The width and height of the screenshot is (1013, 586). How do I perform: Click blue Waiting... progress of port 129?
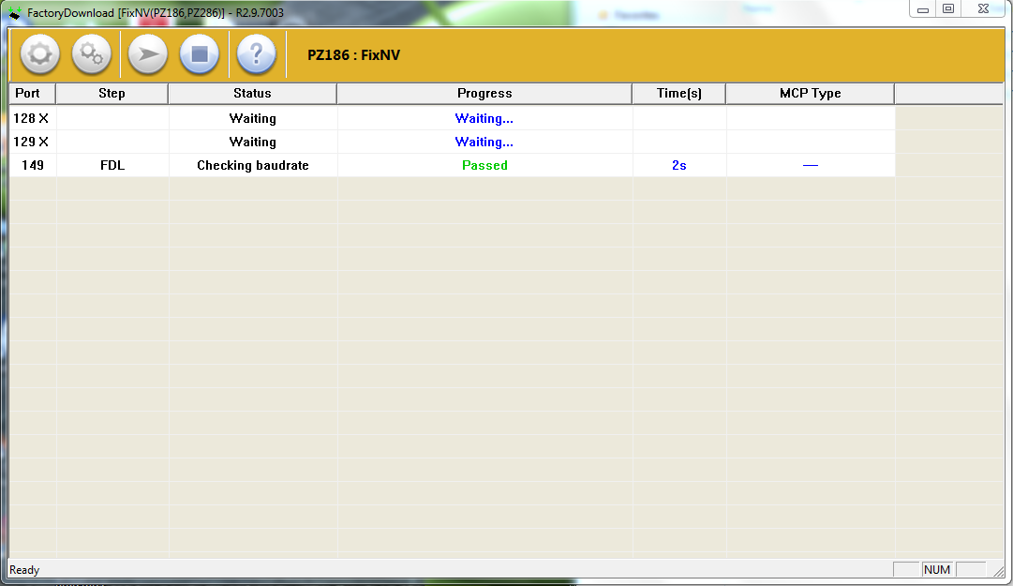click(484, 142)
